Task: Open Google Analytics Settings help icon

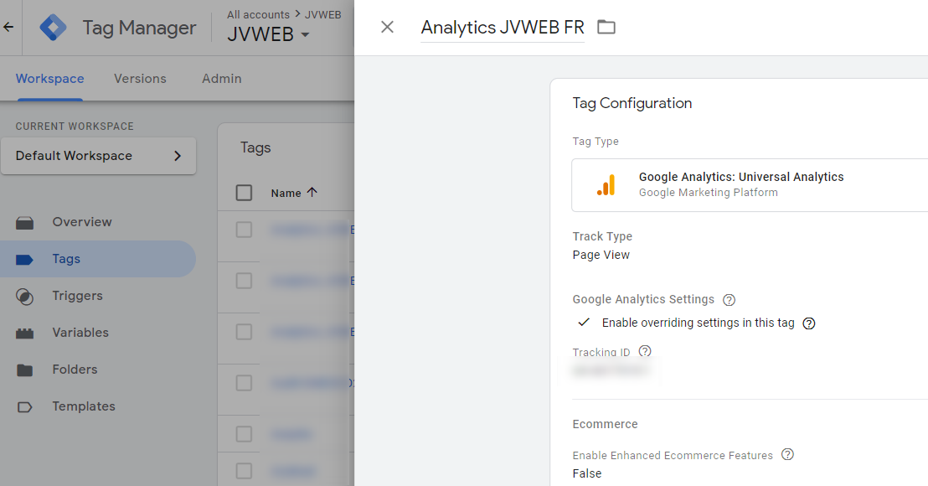Action: (730, 299)
